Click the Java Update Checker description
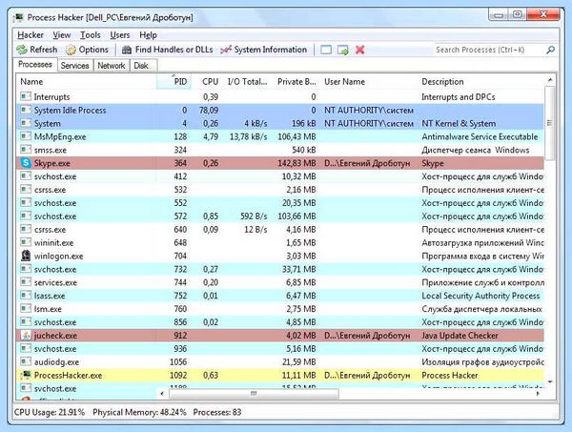This screenshot has height=432, width=572. (x=460, y=336)
